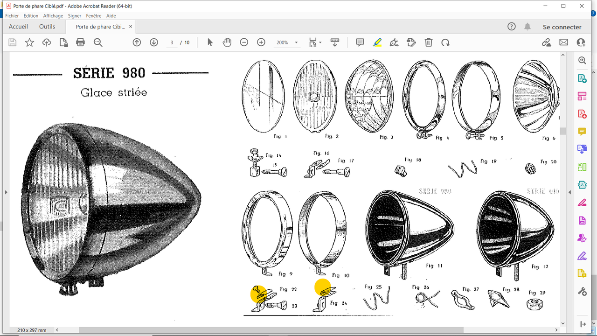
Task: Switch to the Accueil tab
Action: (19, 27)
